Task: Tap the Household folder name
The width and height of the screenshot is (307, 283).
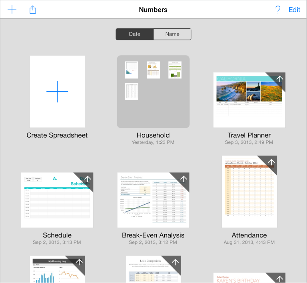Action: click(153, 135)
